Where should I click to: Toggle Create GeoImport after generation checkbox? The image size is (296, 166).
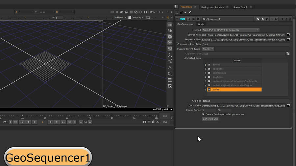click(203, 114)
